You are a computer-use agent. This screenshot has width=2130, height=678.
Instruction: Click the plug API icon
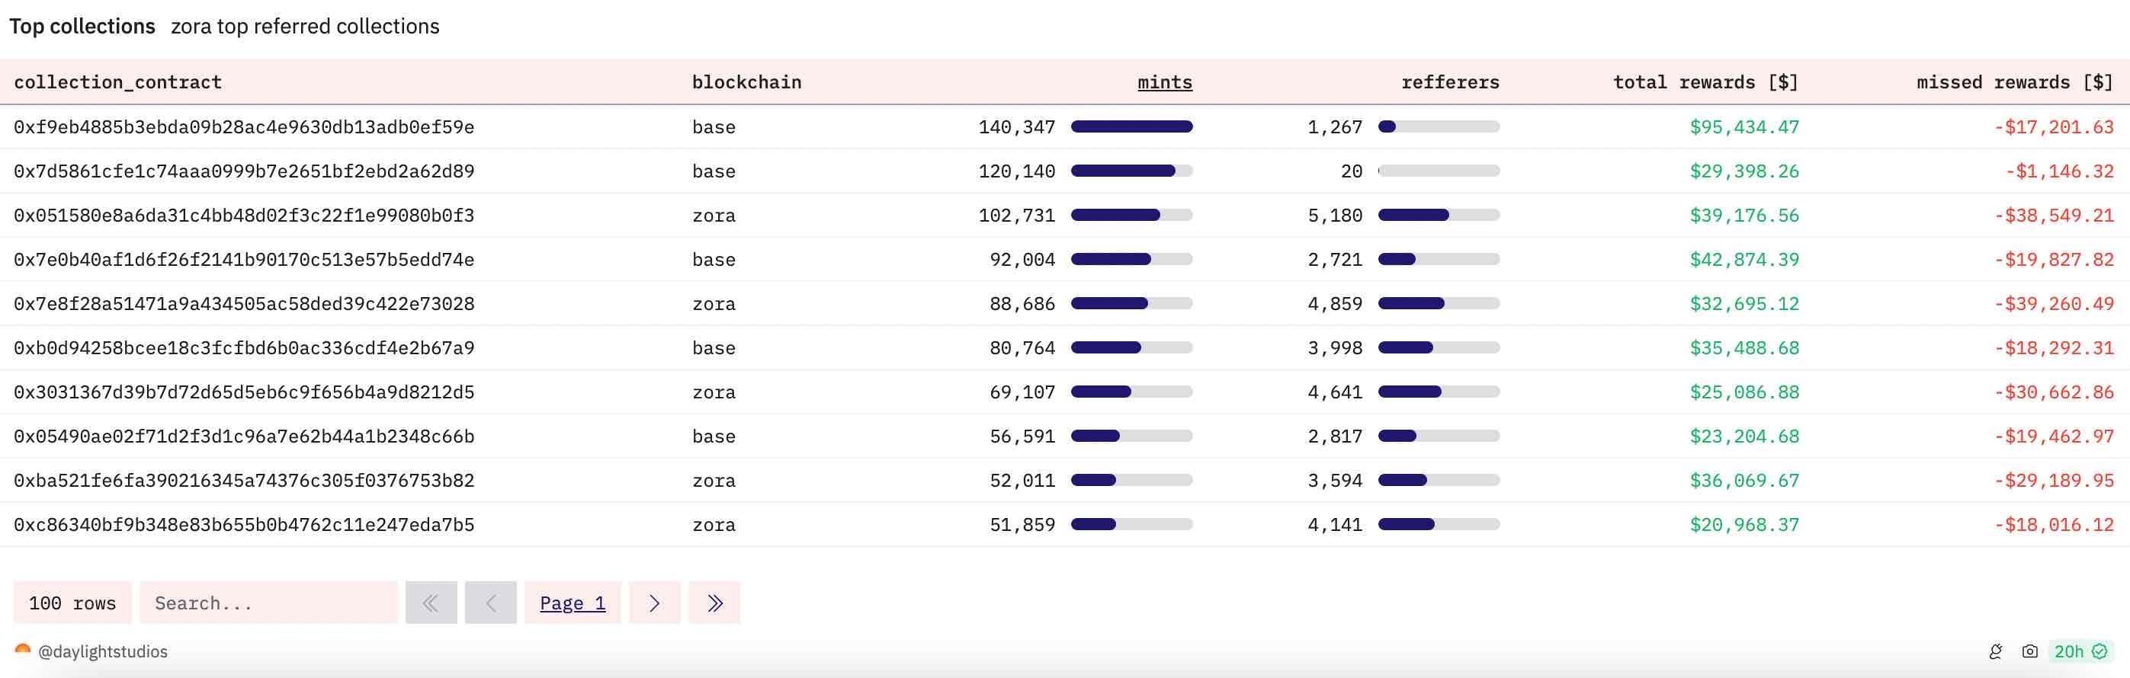[1995, 651]
